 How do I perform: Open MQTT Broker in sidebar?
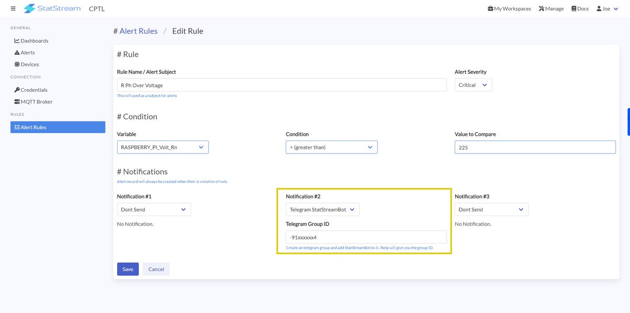click(34, 102)
